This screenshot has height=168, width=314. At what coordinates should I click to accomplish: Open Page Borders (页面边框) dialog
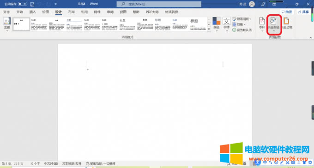point(287,23)
